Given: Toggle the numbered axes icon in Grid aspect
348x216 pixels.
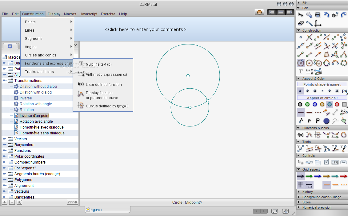Looking at the screenshot, I should (x=309, y=185).
